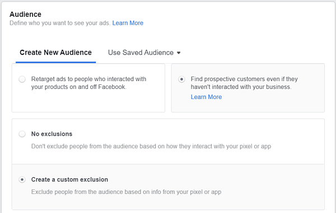Screen dimensions: 336x213
Task: Select the Create a custom exclusion radio
Action: pyautogui.click(x=22, y=179)
